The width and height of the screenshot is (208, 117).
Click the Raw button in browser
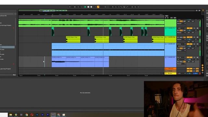click(14, 75)
